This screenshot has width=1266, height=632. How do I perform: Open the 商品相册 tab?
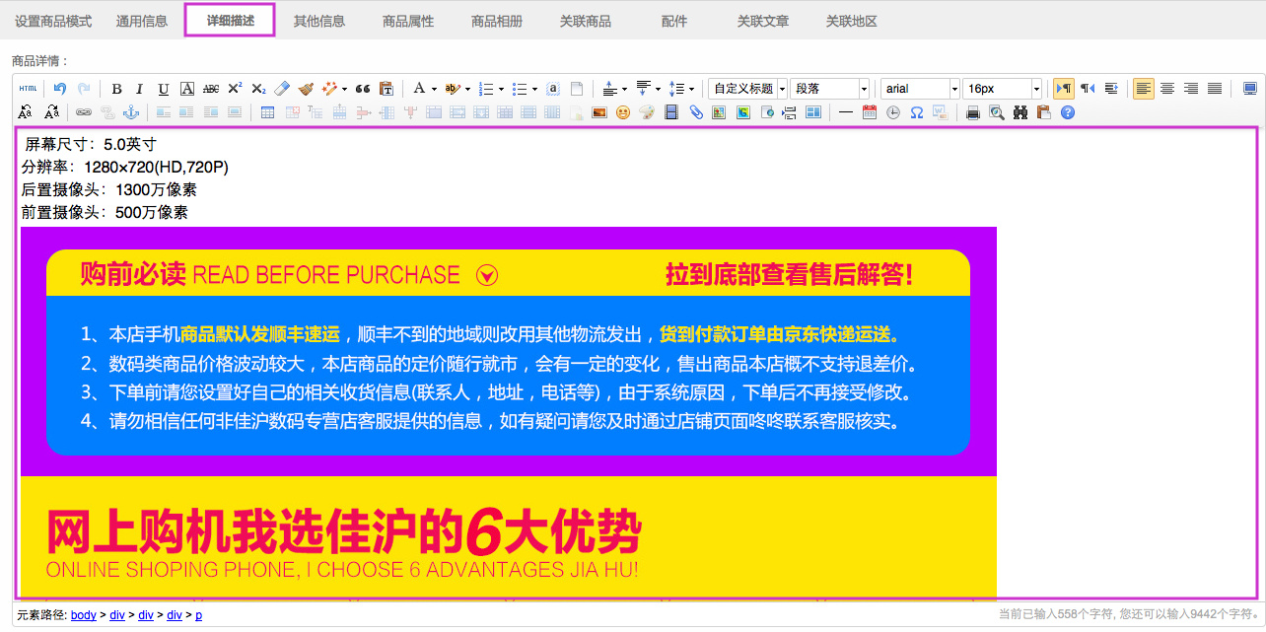tap(497, 21)
